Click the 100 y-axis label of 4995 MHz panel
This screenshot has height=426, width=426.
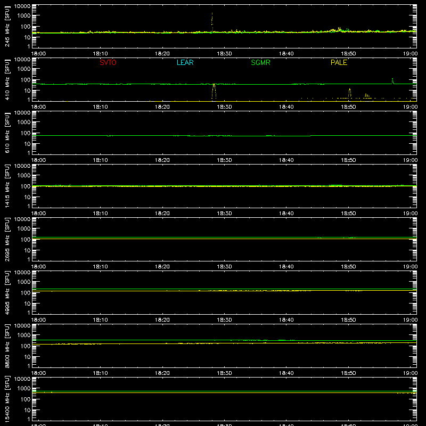tap(26, 293)
